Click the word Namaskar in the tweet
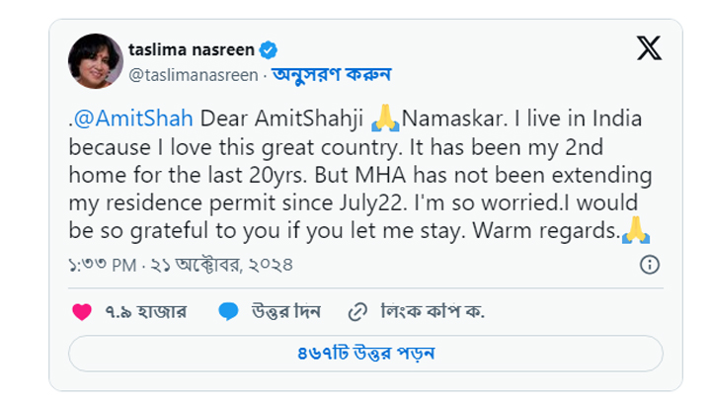Image resolution: width=711 pixels, height=402 pixels. 451,119
